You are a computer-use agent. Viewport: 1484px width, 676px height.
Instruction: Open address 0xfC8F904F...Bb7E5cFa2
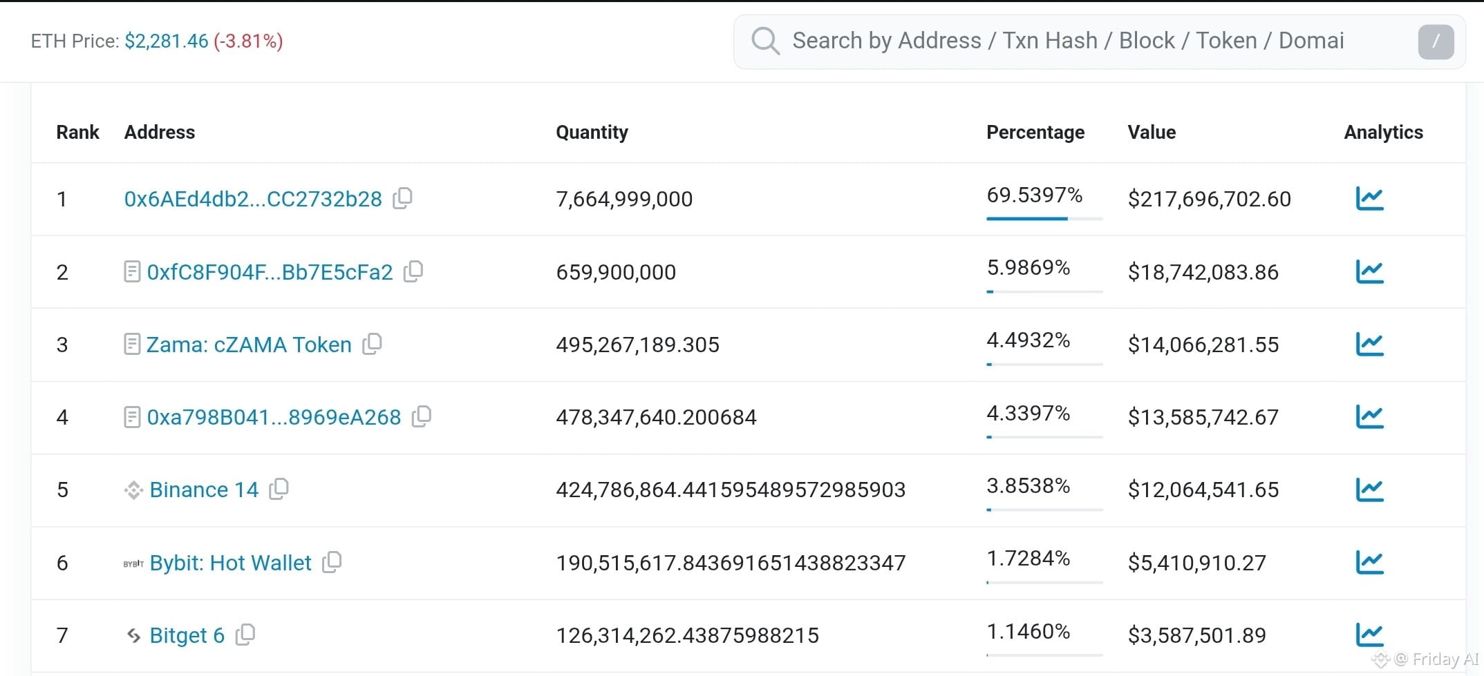click(270, 272)
